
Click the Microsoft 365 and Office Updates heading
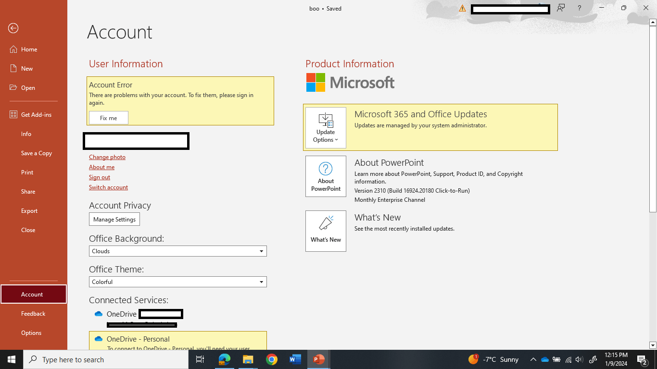421,114
